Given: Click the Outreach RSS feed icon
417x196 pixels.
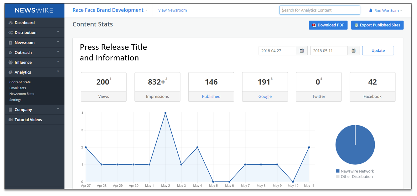Looking at the screenshot, I should pyautogui.click(x=11, y=53).
